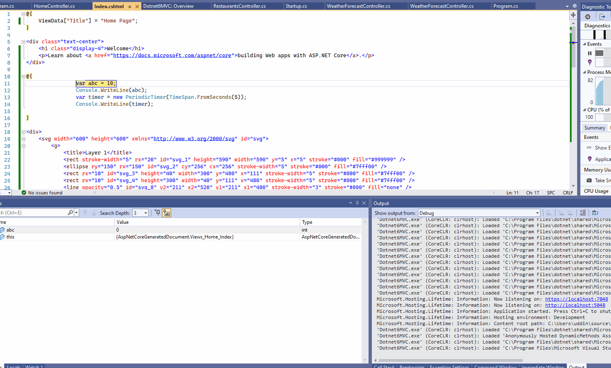
Task: Pause the Events track in Diagnostic Tools
Action: (x=589, y=53)
